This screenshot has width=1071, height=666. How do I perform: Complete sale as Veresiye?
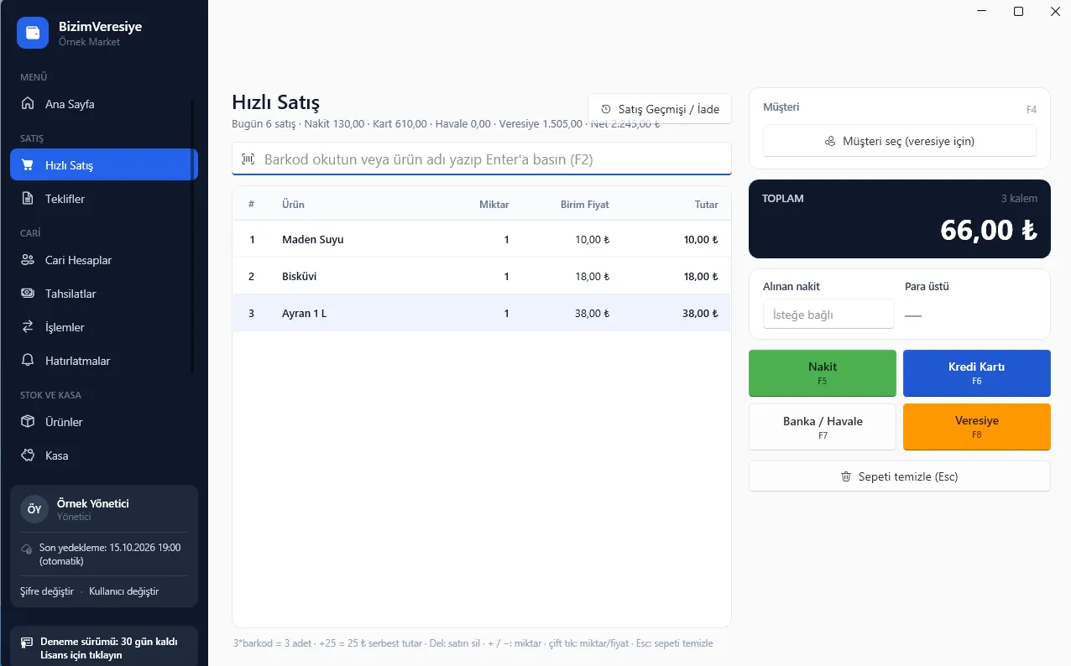977,427
